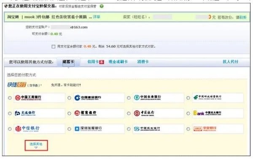Viewport: 253px width, 159px height.
Task: Switch to the 信用卡 tab
Action: [93, 62]
